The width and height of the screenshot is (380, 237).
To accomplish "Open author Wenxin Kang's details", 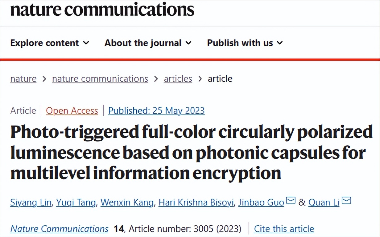I will pos(127,202).
